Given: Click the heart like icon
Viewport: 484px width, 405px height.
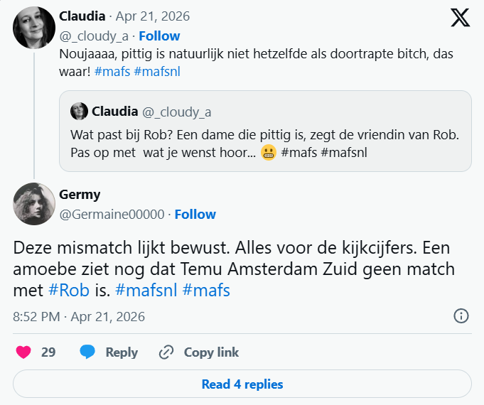Looking at the screenshot, I should pyautogui.click(x=23, y=352).
